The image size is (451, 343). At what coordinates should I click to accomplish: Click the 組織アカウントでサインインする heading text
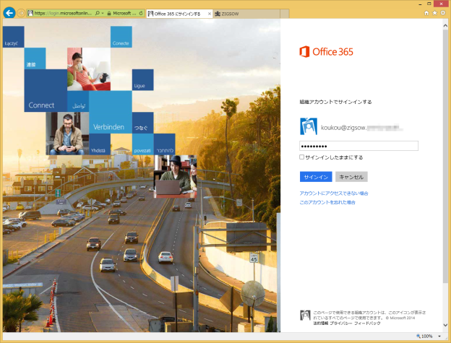click(335, 102)
